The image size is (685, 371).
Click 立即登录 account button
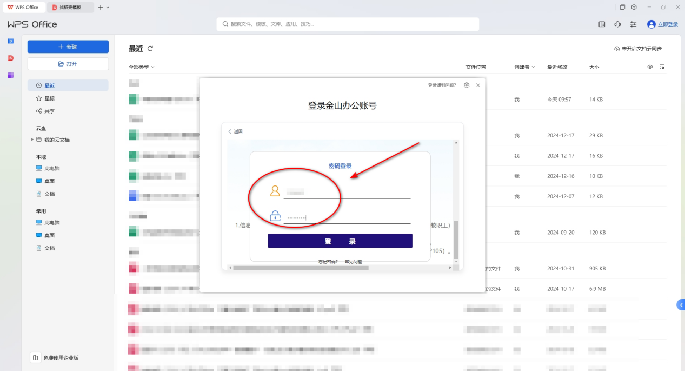coord(662,24)
